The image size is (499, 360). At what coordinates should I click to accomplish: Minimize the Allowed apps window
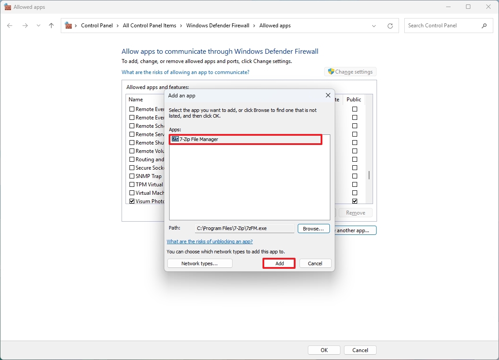448,7
